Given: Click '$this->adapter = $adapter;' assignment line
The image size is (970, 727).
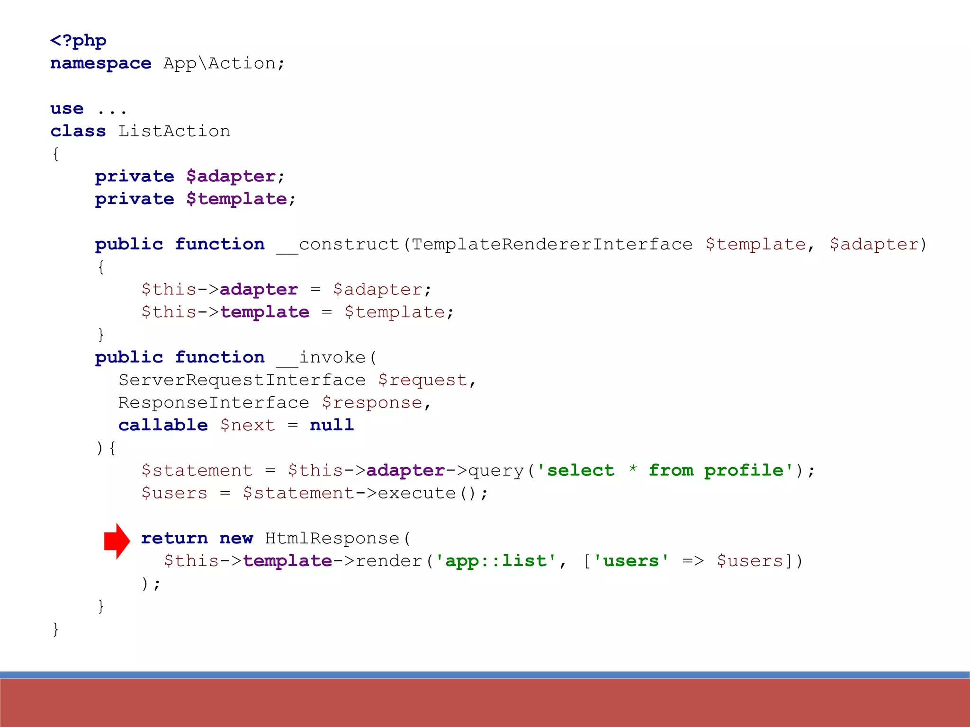Looking at the screenshot, I should click(x=286, y=289).
